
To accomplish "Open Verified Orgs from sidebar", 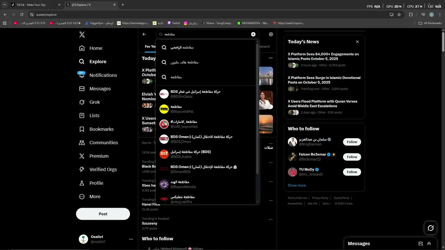I will tap(98, 169).
